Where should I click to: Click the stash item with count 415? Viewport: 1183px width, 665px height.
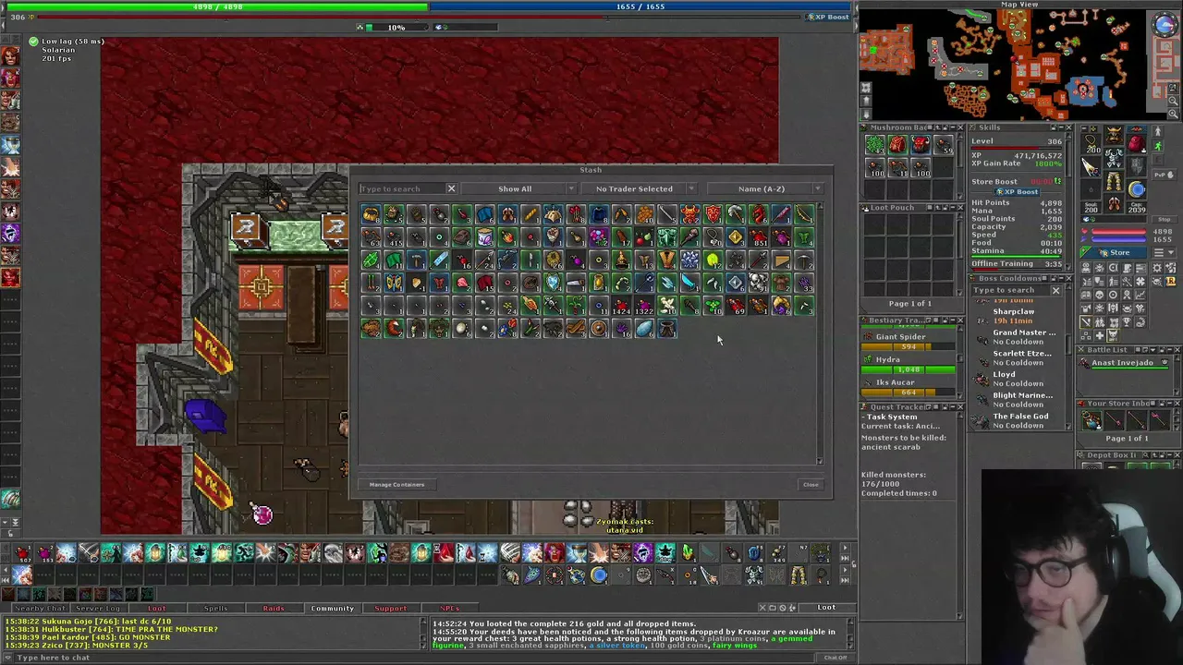(394, 237)
